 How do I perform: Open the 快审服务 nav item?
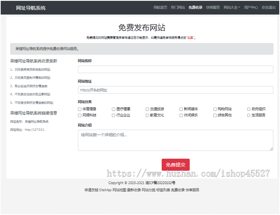(213, 7)
